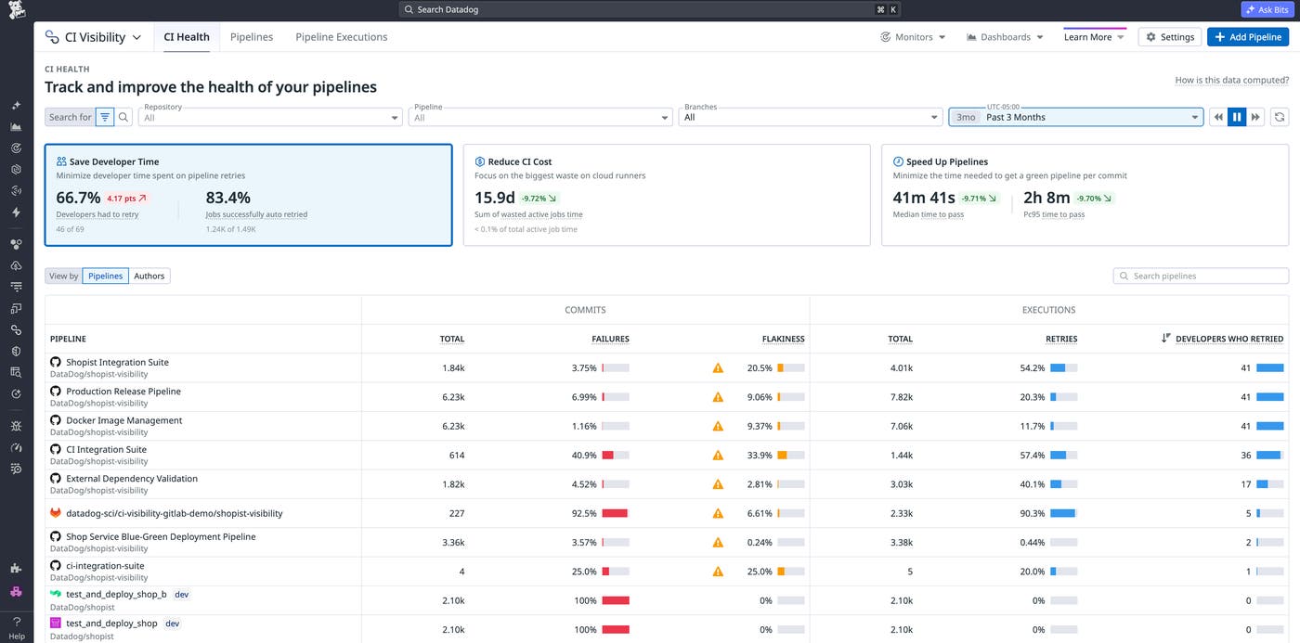Viewport: 1300px width, 643px height.
Task: Open Help in the sidebar
Action: tap(16, 628)
